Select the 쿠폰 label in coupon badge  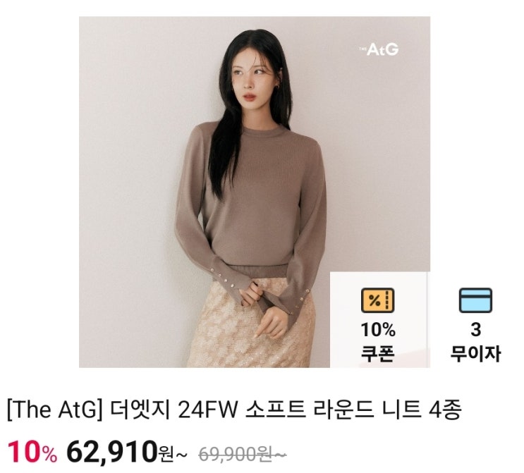click(378, 353)
